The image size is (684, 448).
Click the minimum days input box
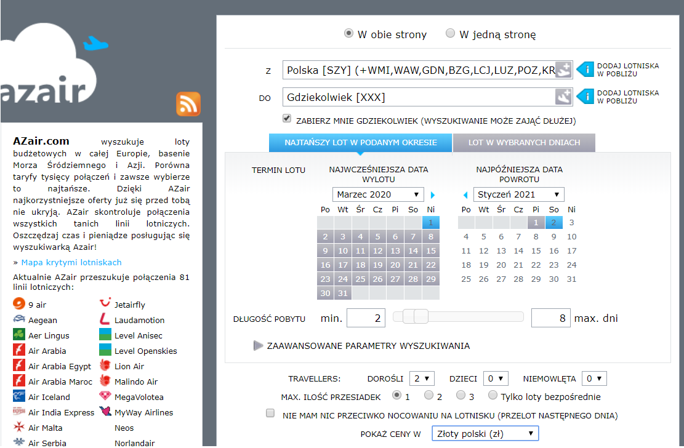(x=366, y=318)
